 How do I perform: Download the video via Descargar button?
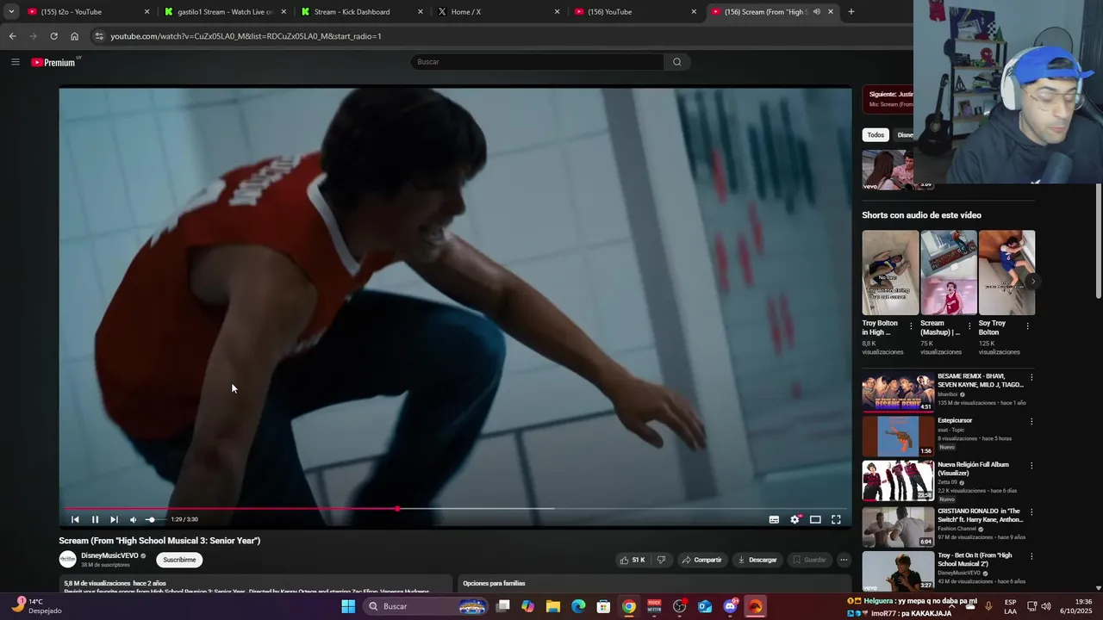pyautogui.click(x=757, y=560)
